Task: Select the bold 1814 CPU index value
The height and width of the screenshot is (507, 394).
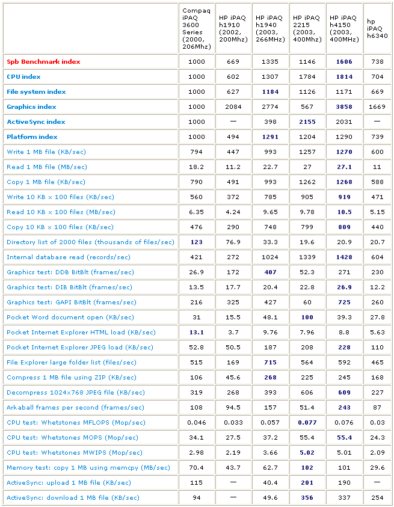Action: tap(344, 76)
